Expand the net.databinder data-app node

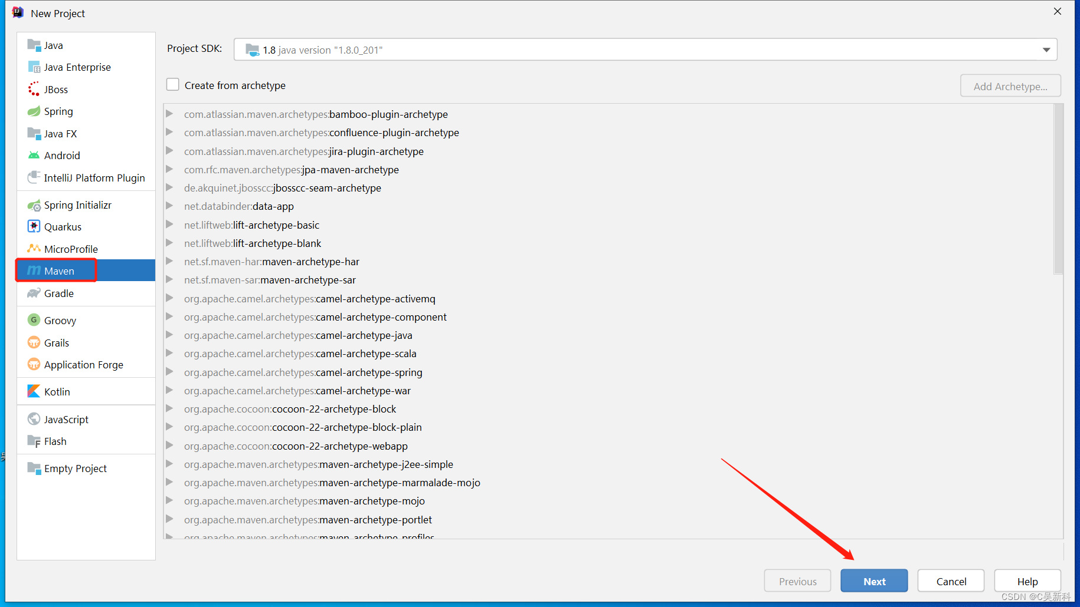click(169, 206)
